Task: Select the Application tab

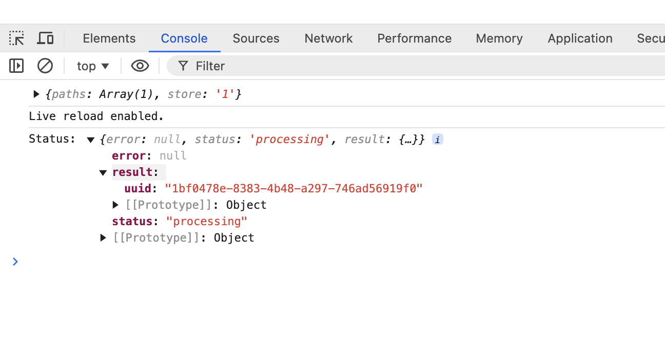Action: click(x=580, y=38)
